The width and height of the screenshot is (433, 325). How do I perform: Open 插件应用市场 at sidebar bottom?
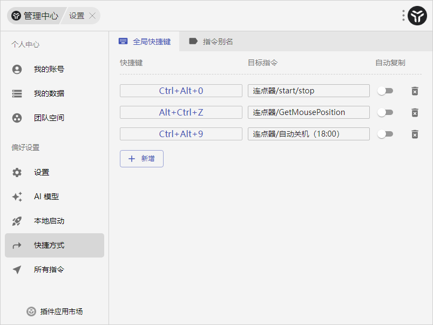click(x=55, y=312)
